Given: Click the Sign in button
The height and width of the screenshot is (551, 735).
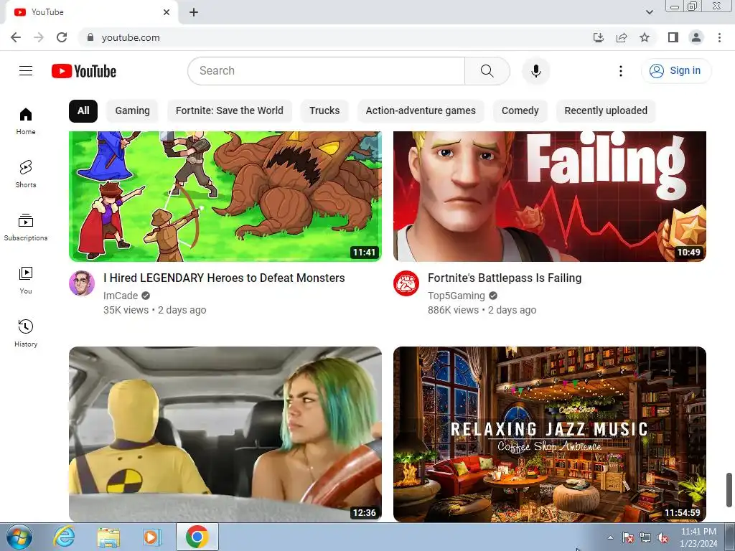Looking at the screenshot, I should 675,71.
